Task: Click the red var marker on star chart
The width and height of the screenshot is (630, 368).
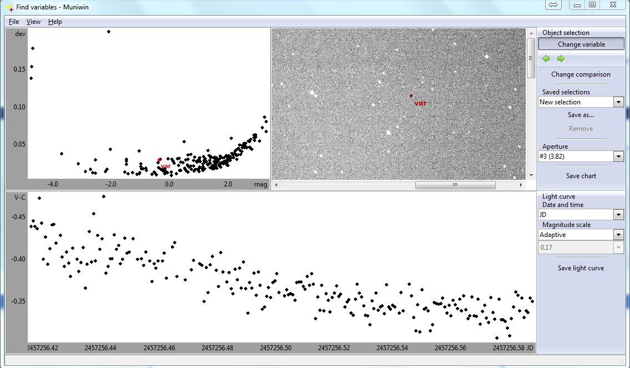Action: click(x=411, y=96)
